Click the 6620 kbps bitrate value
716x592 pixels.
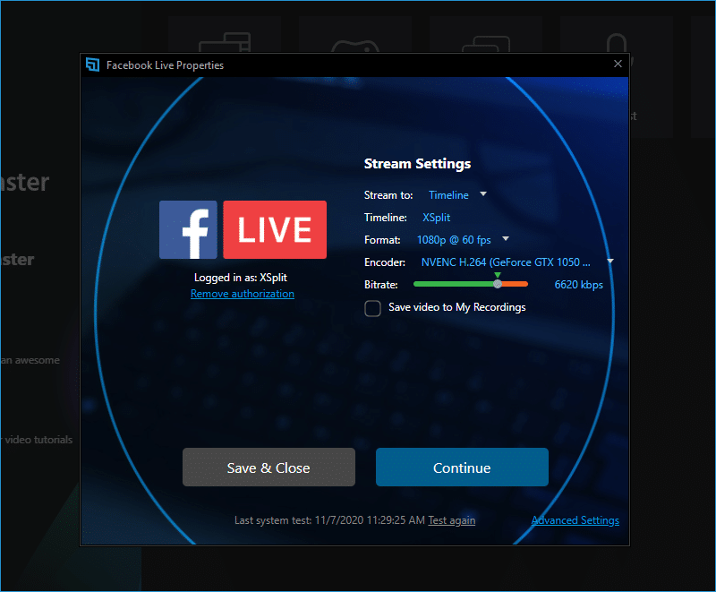click(578, 285)
